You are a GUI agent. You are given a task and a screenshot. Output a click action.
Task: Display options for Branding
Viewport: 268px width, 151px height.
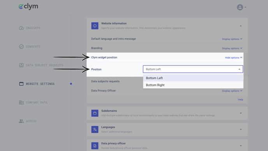[232, 48]
